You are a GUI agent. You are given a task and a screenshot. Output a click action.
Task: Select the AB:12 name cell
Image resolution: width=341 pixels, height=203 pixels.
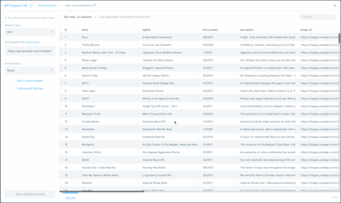[107, 83]
